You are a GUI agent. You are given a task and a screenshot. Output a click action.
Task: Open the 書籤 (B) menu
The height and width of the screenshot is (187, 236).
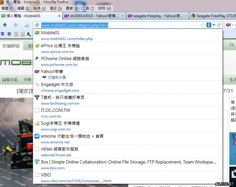[72, 8]
